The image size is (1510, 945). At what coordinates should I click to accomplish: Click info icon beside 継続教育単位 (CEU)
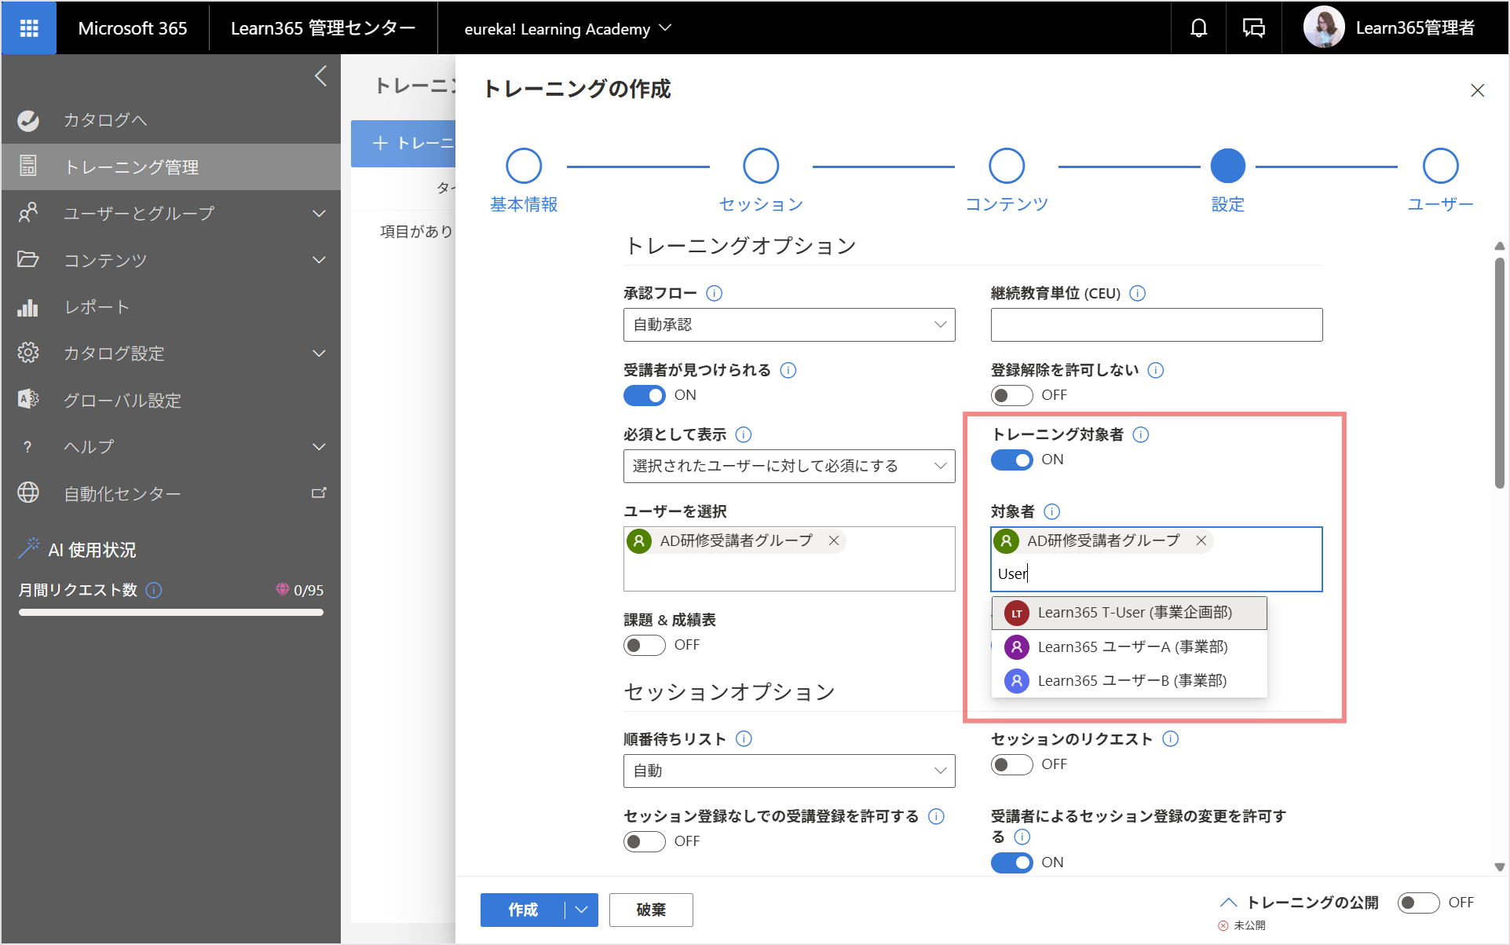1137,293
